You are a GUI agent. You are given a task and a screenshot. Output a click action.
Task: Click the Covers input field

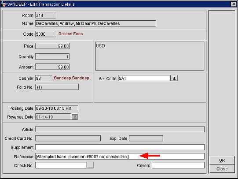coord(178,165)
